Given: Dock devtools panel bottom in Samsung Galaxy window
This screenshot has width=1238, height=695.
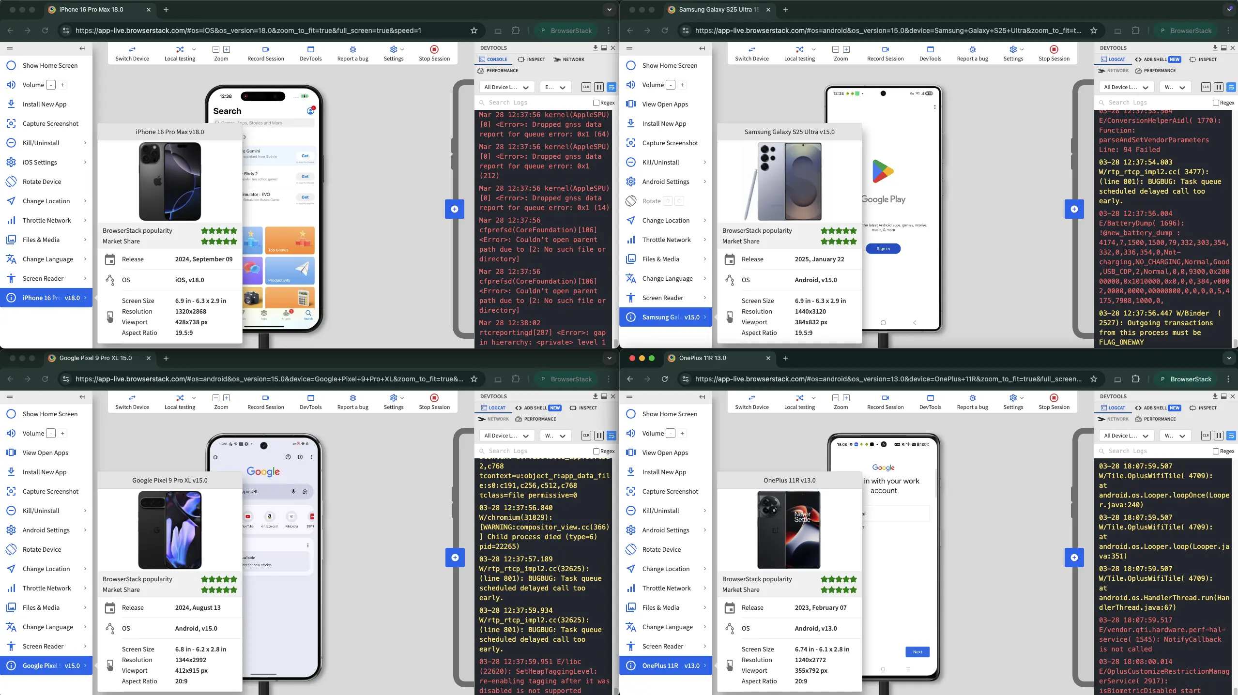Looking at the screenshot, I should click(1223, 48).
